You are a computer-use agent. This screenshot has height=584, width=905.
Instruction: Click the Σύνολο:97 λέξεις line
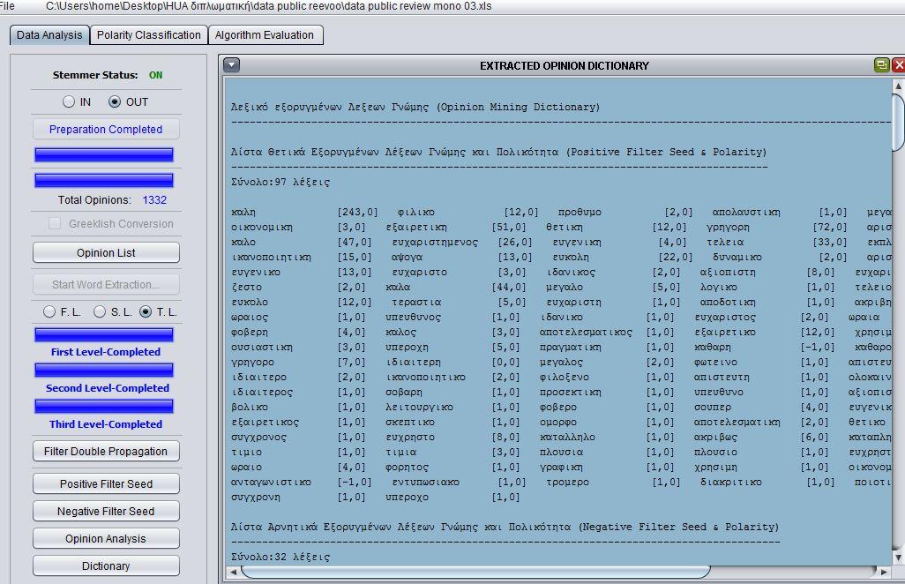click(280, 183)
